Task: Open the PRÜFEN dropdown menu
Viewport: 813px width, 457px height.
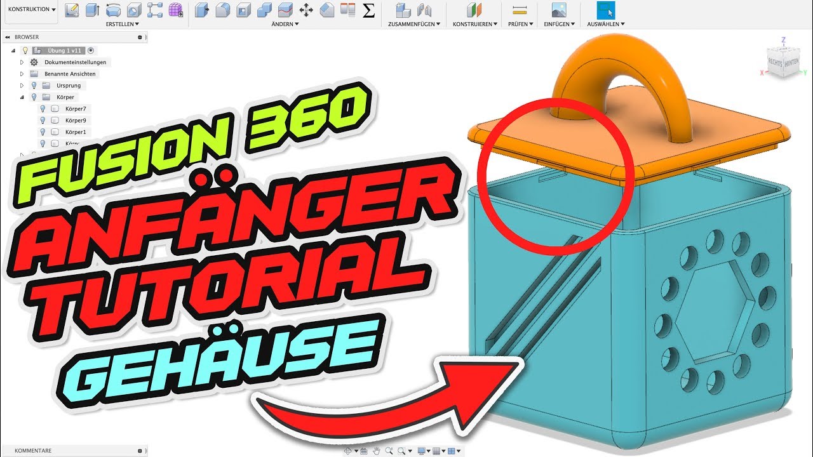Action: point(521,24)
